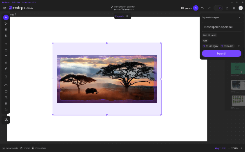The width and height of the screenshot is (245, 152).
Task: Click the share export icon
Action: pos(227,8)
